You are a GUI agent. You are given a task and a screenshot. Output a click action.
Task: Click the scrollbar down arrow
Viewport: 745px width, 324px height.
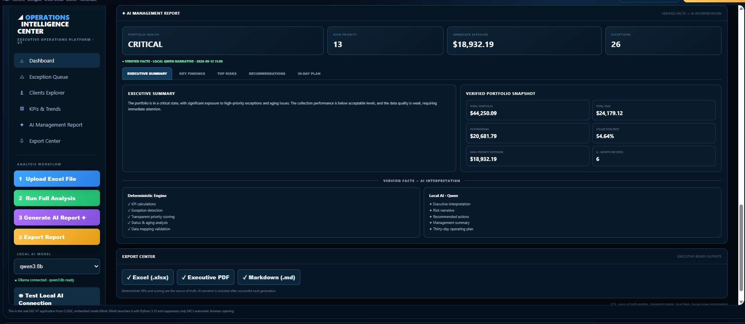pyautogui.click(x=741, y=302)
